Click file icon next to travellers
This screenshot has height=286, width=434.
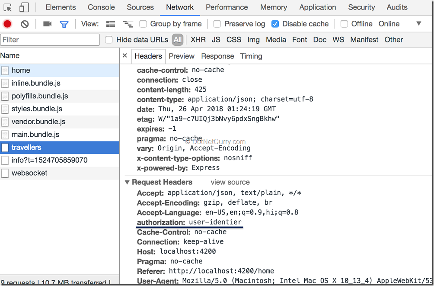(5, 148)
